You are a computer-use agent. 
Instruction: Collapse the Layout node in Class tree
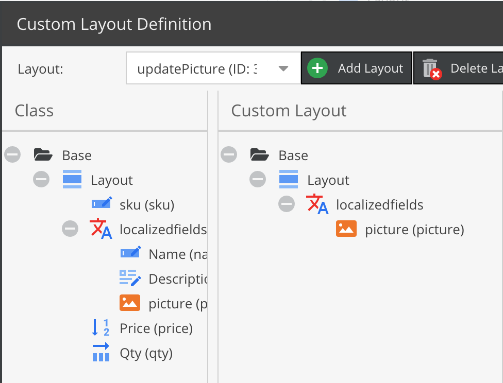[x=42, y=180]
